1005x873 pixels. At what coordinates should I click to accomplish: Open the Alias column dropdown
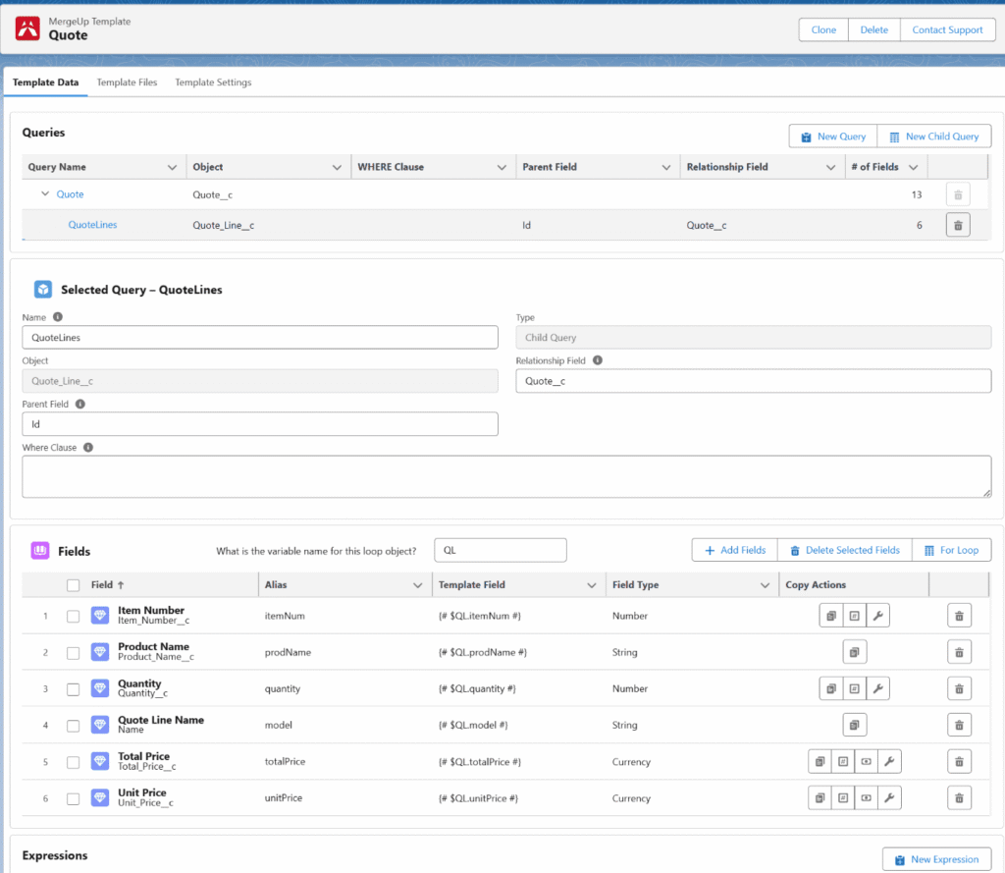pos(418,585)
